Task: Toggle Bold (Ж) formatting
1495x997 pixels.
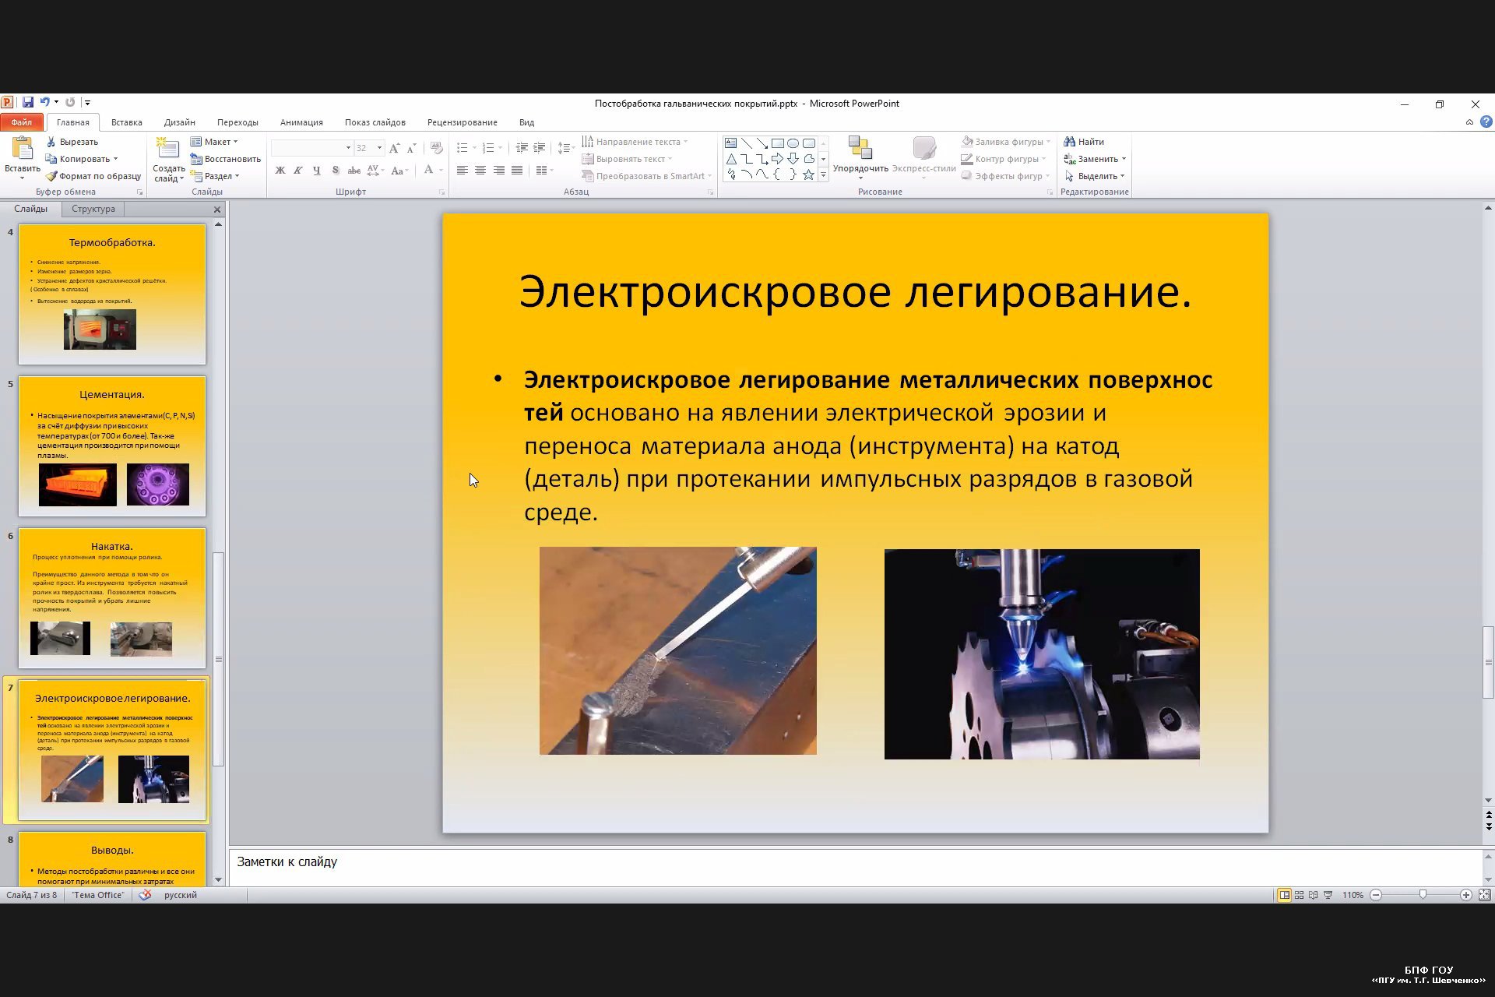Action: click(280, 171)
